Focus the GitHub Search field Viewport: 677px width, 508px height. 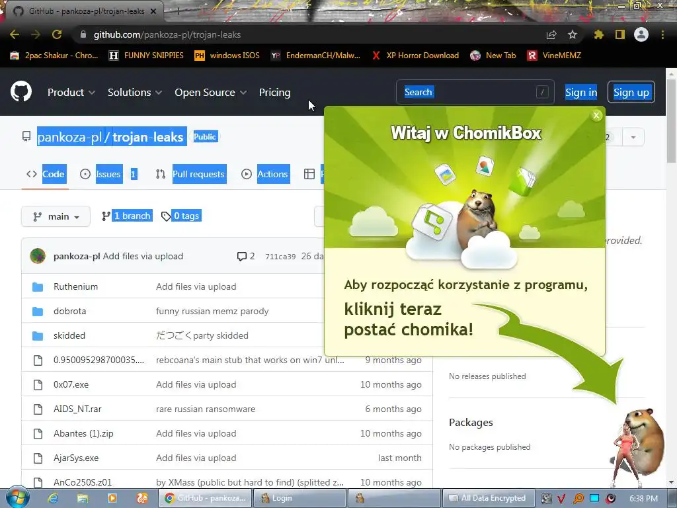coord(475,92)
